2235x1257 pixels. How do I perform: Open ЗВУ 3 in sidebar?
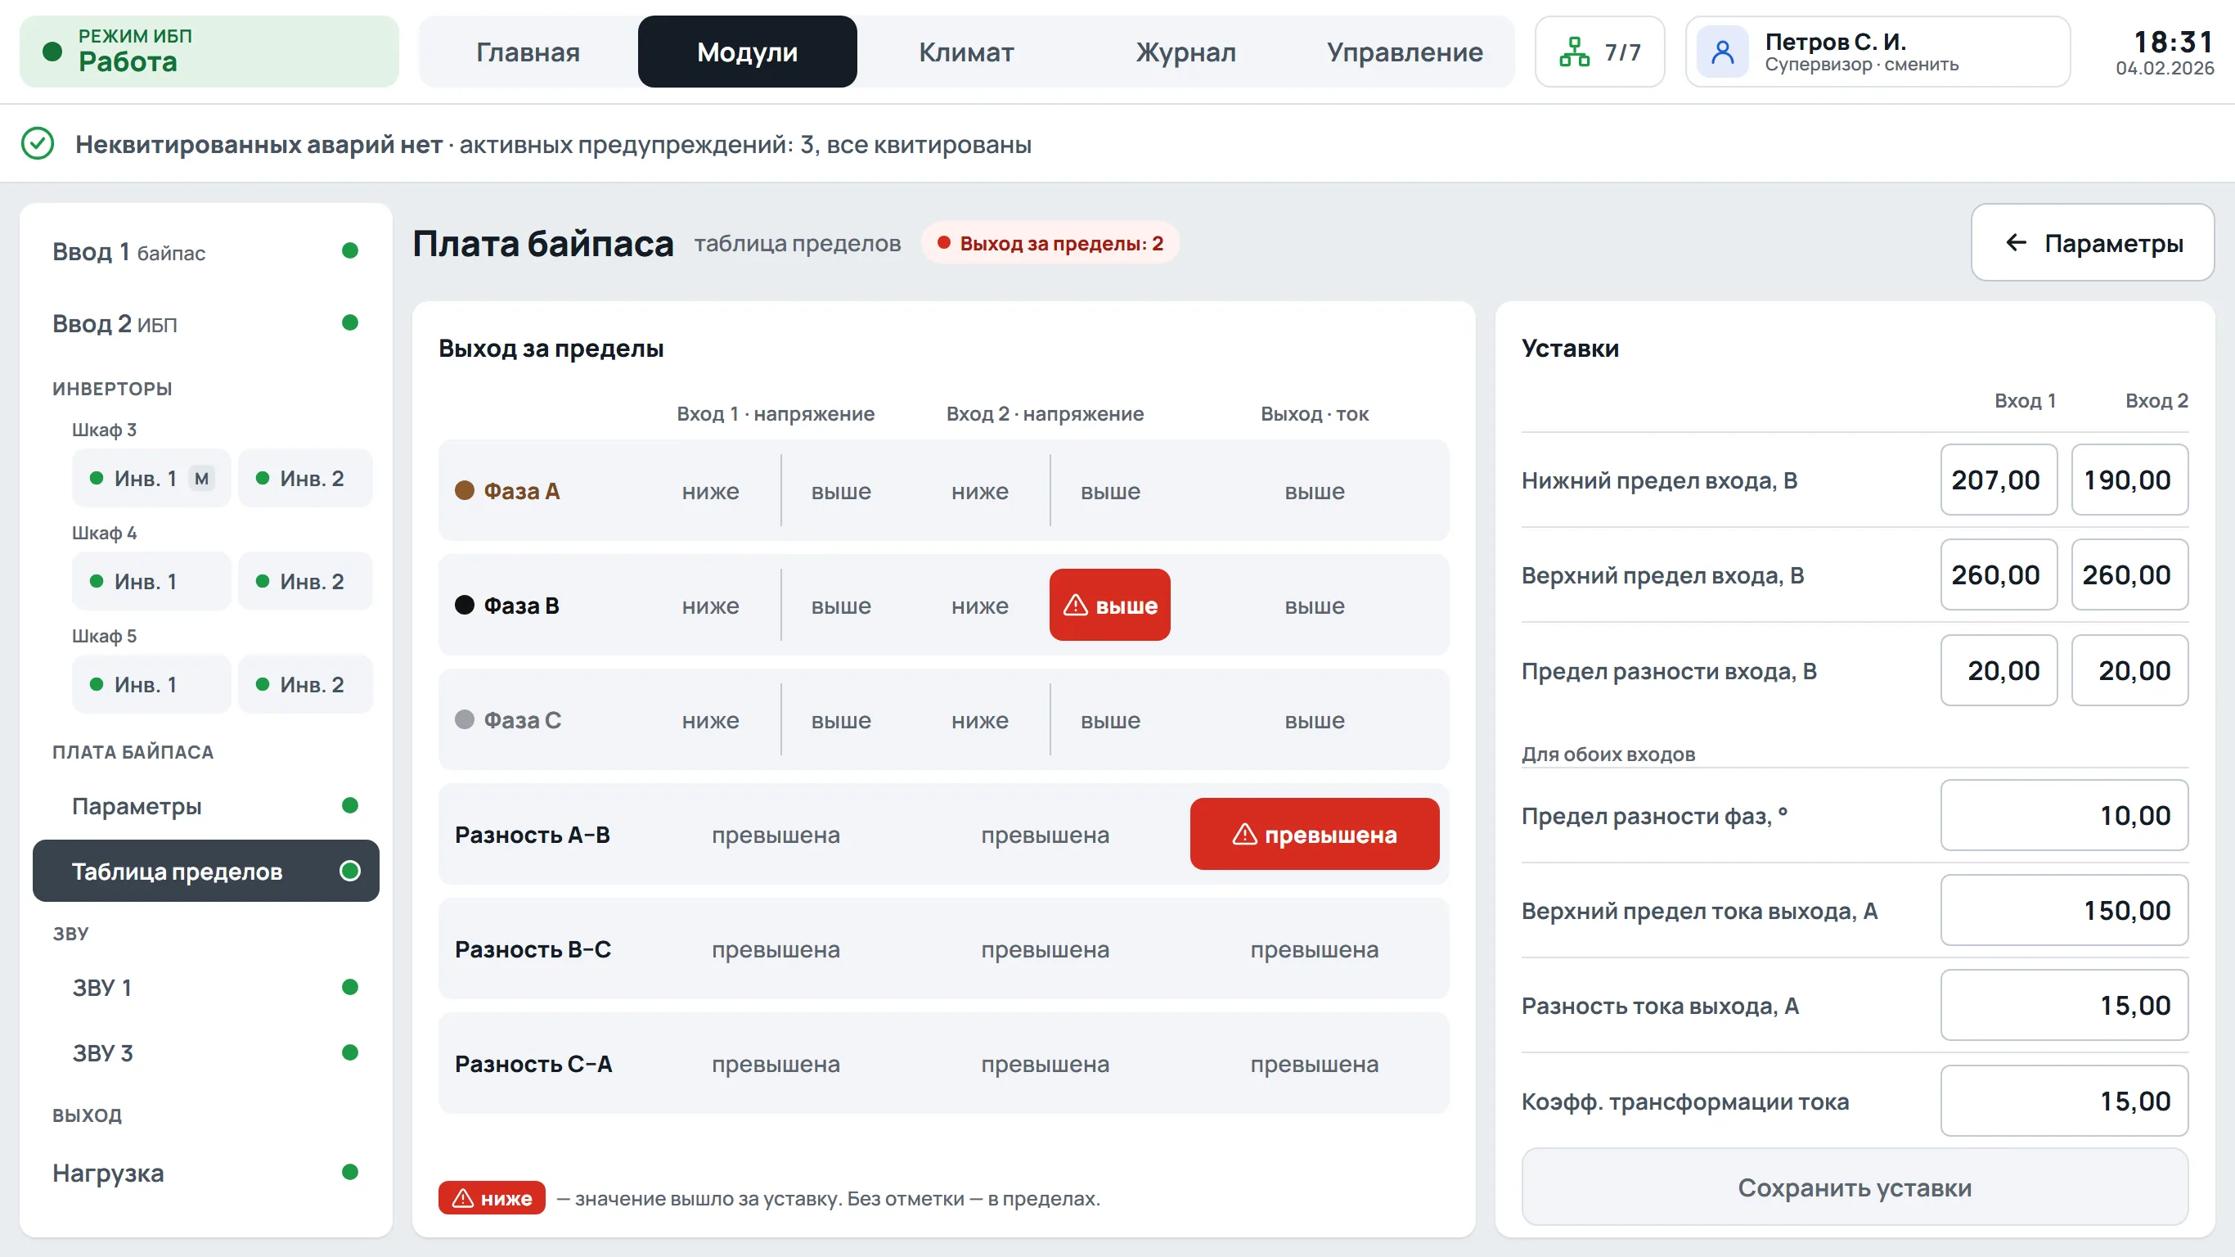(205, 1053)
